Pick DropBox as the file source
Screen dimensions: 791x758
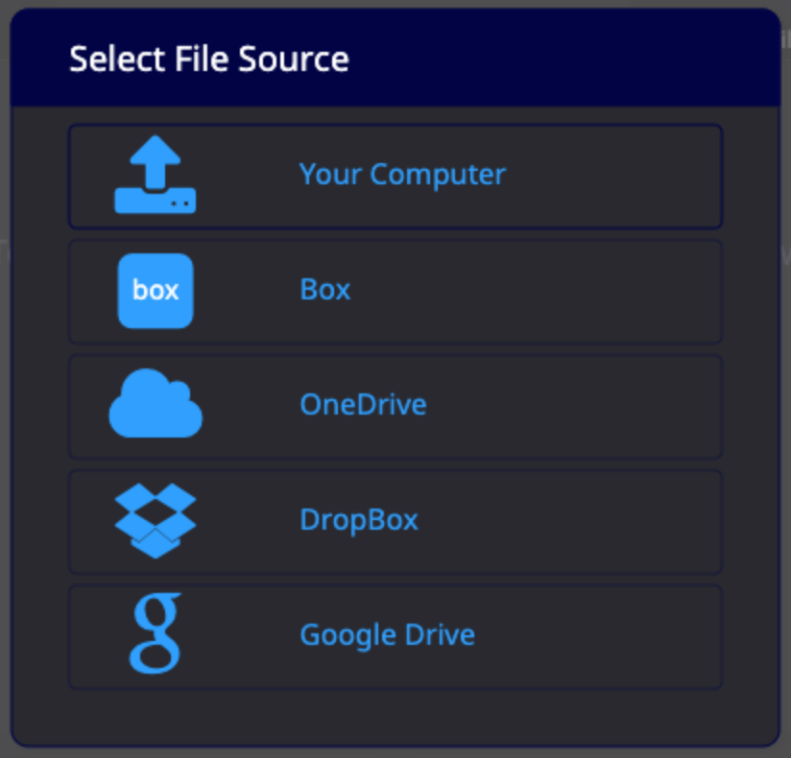(395, 521)
